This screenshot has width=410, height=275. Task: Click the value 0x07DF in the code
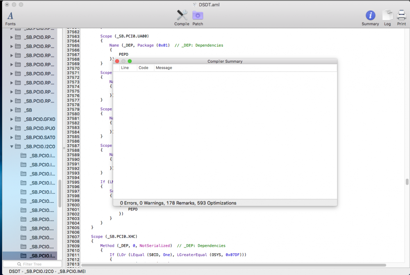232,255
